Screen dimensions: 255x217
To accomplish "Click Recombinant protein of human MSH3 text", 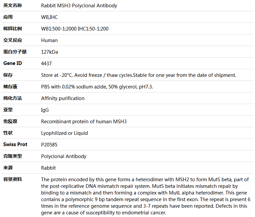I will click(x=84, y=122).
